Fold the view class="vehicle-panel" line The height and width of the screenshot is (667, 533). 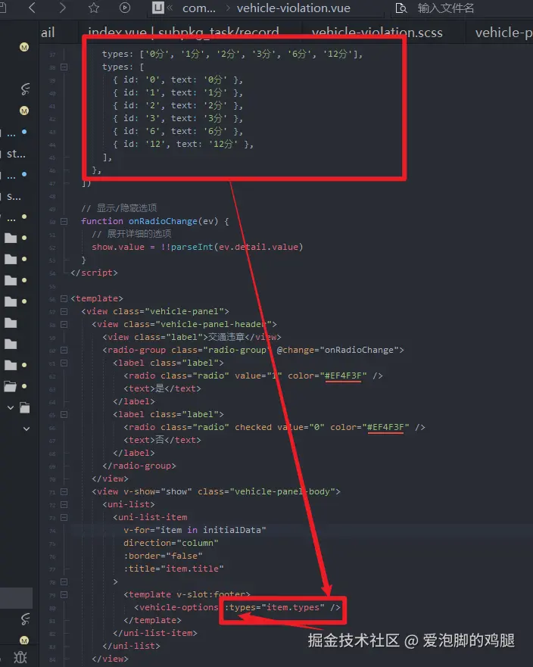[64, 311]
